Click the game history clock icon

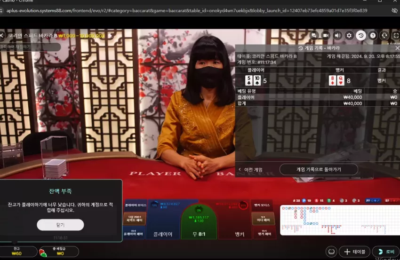[361, 35]
